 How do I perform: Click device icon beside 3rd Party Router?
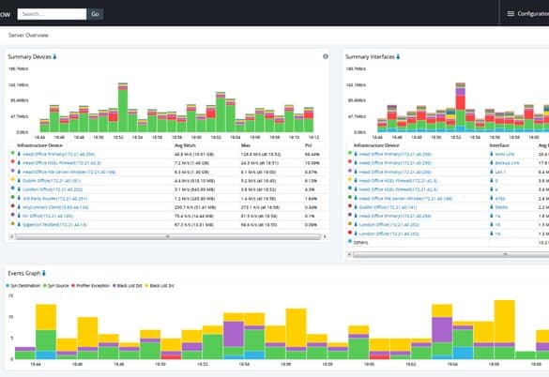click(x=19, y=198)
